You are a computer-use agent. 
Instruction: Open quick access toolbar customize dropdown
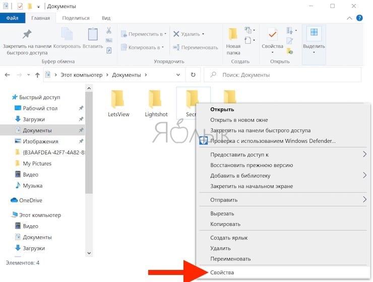pyautogui.click(x=38, y=7)
